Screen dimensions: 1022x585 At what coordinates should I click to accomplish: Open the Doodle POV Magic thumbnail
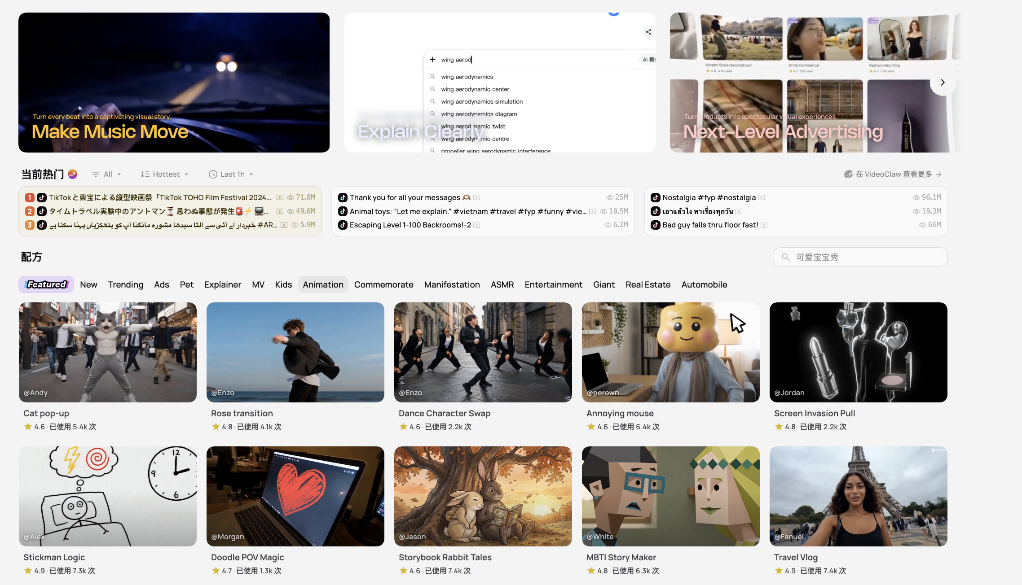pyautogui.click(x=295, y=496)
